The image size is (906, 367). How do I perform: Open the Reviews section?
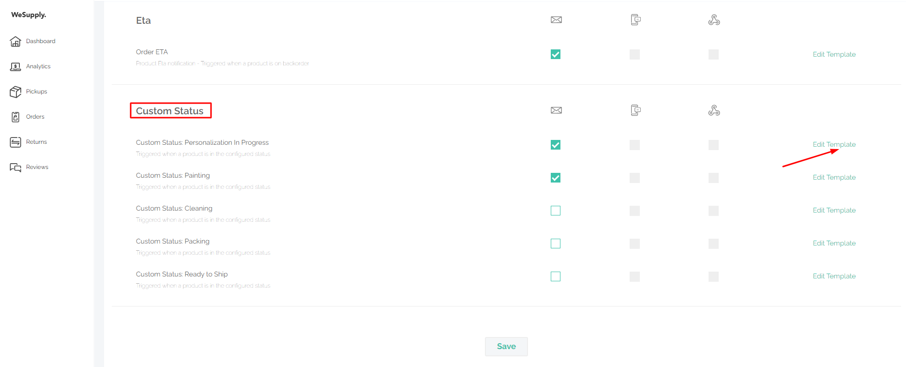[x=37, y=167]
